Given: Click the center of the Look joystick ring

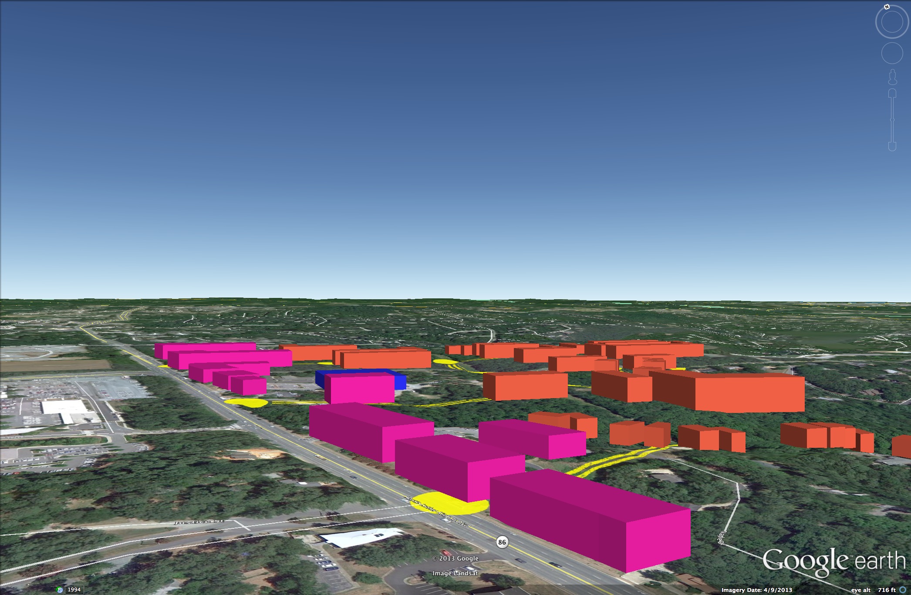Looking at the screenshot, I should tap(892, 23).
